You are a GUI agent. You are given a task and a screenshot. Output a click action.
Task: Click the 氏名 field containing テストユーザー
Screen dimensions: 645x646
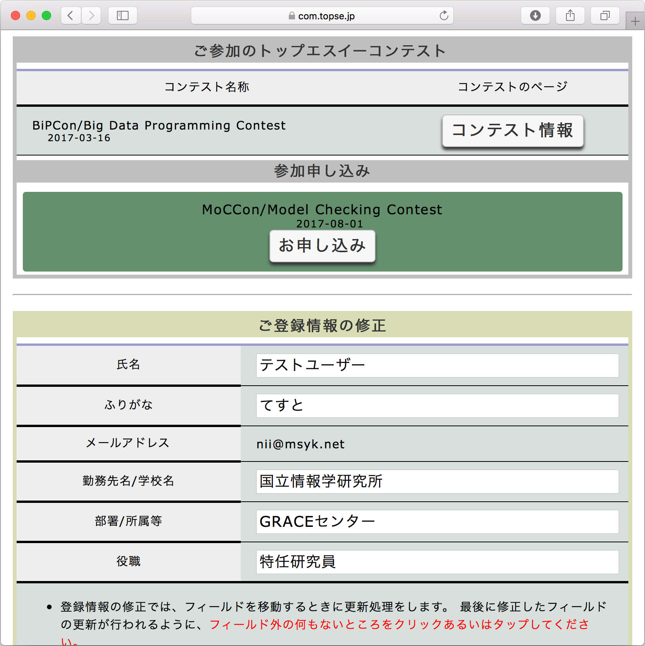437,366
